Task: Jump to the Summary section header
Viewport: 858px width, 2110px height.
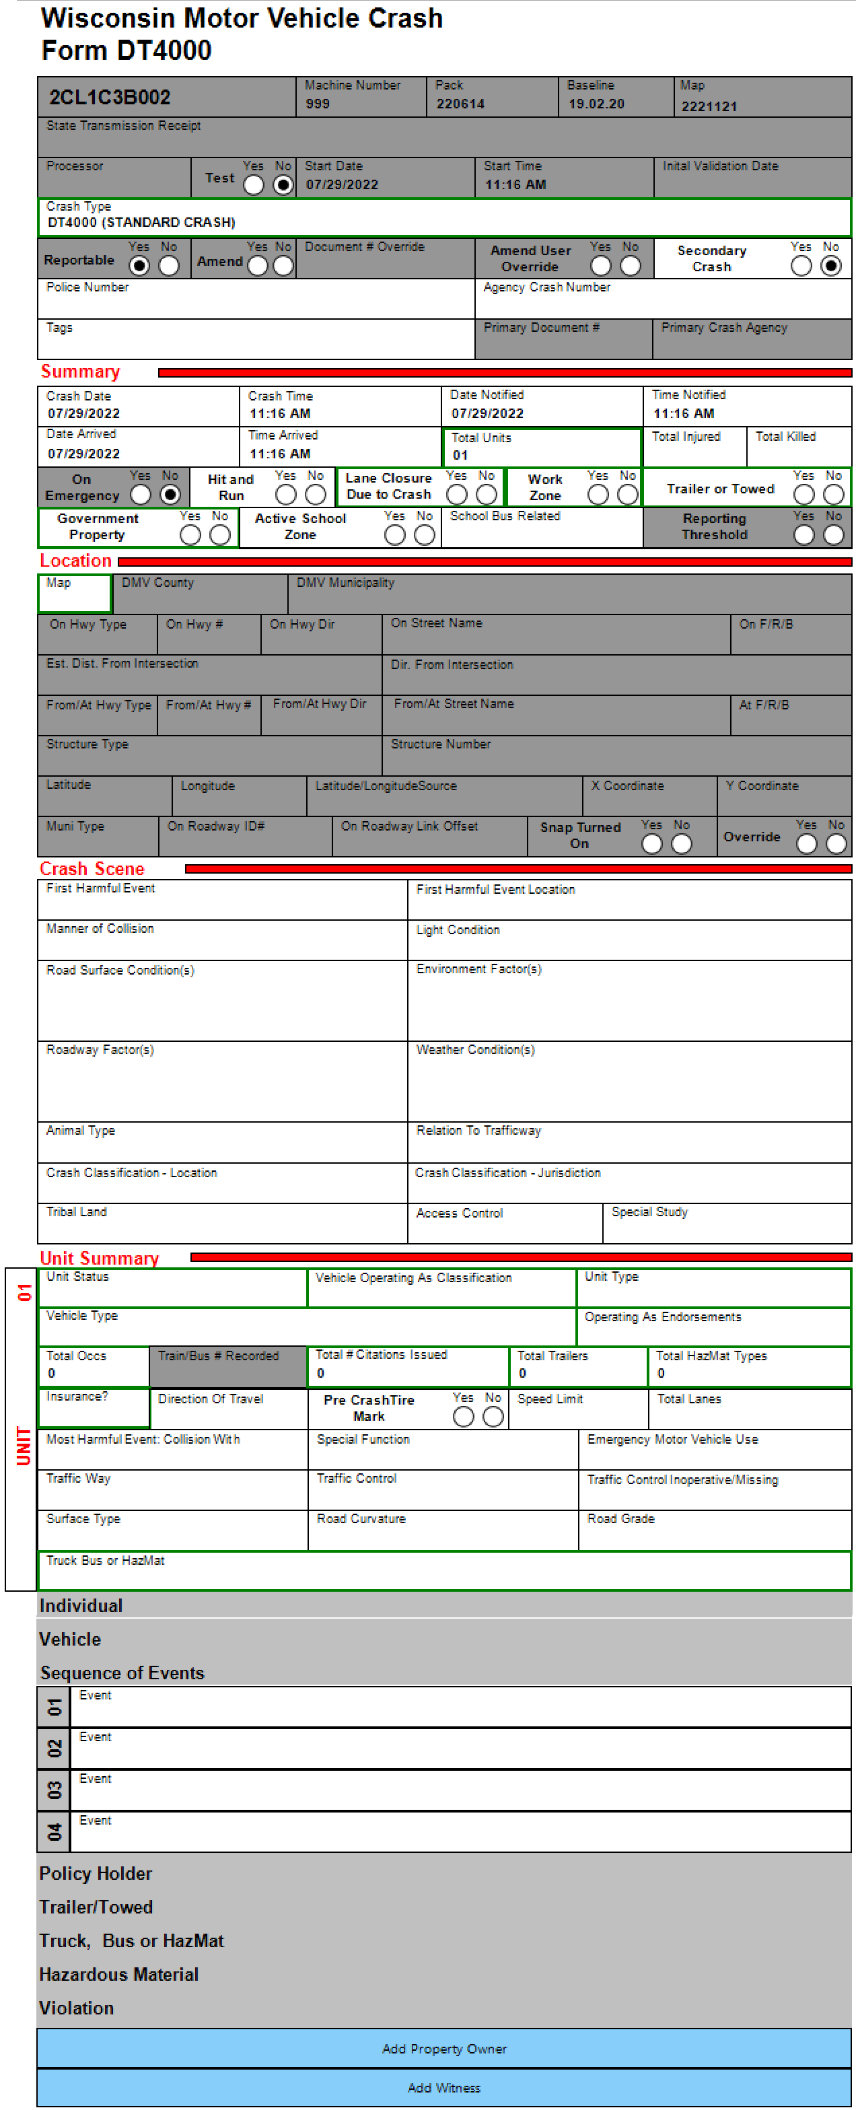Action: (80, 372)
